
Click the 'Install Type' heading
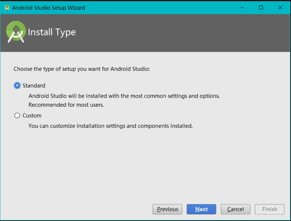52,32
